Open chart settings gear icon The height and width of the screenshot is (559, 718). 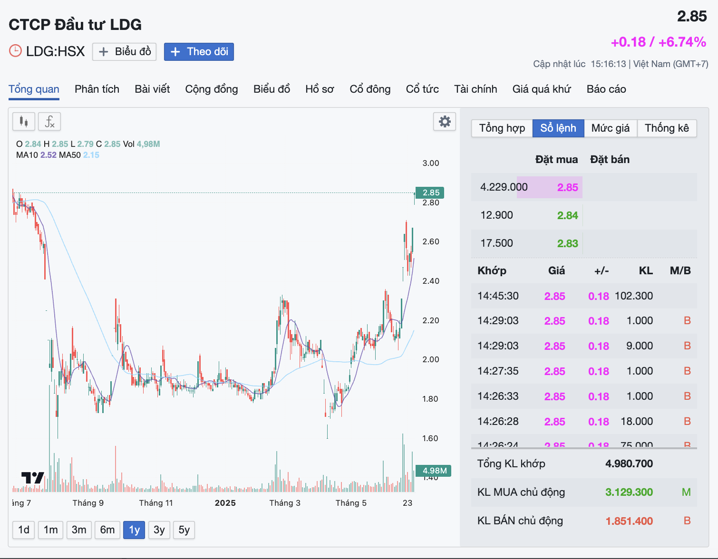coord(445,122)
